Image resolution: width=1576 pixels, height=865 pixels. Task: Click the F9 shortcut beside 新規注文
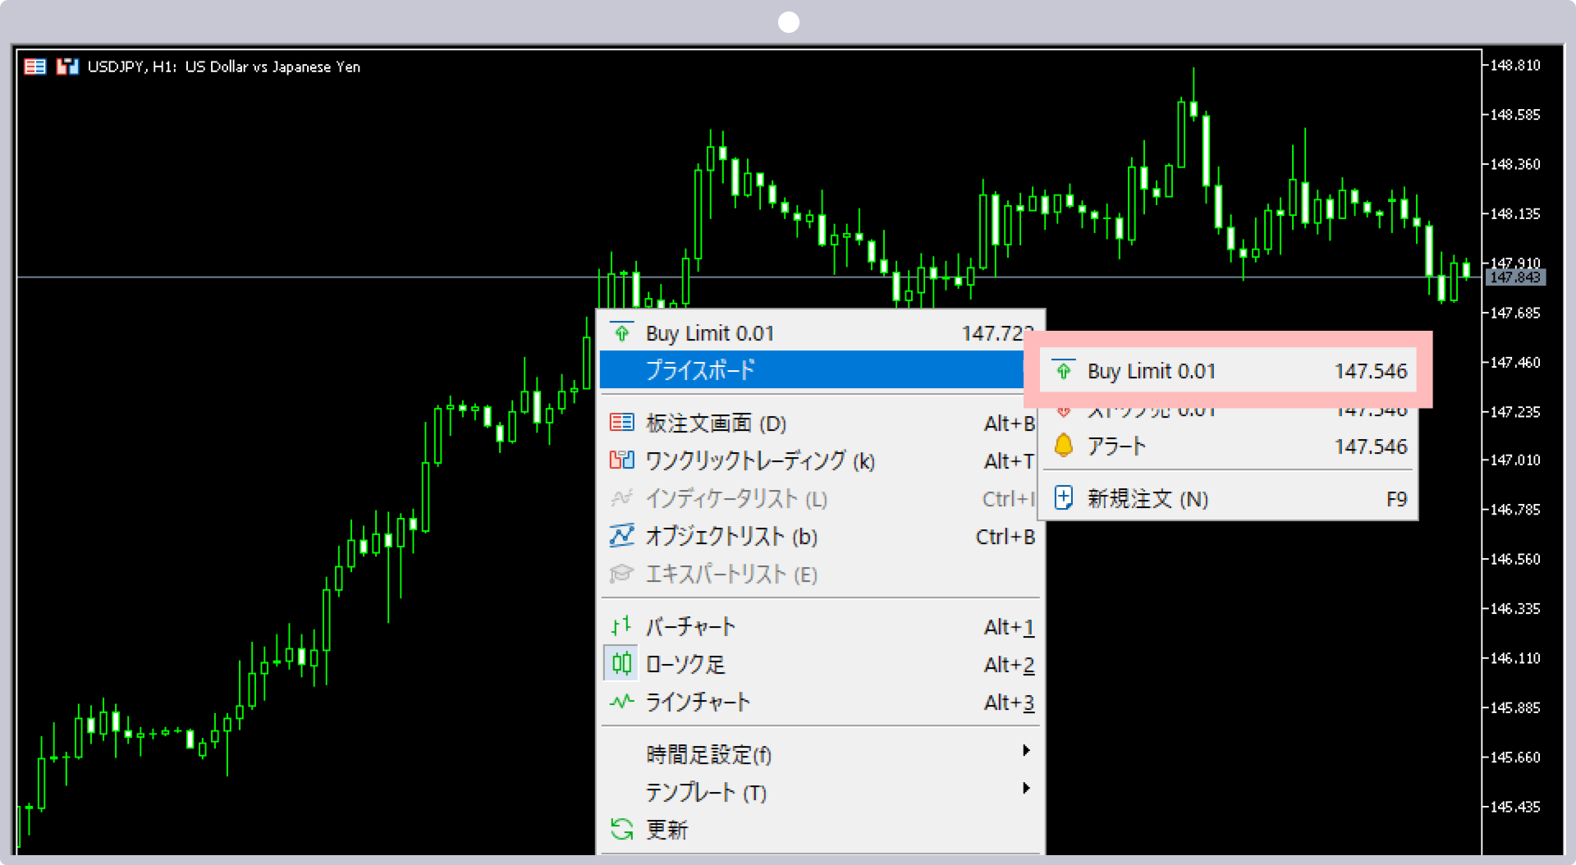pyautogui.click(x=1396, y=499)
